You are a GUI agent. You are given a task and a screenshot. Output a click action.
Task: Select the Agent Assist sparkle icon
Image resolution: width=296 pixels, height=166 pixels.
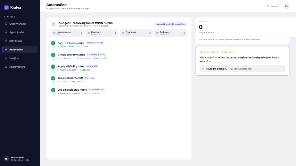[x=6, y=32]
